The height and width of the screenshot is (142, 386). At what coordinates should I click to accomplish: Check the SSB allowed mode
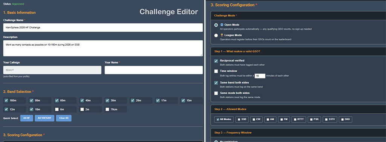239,119
